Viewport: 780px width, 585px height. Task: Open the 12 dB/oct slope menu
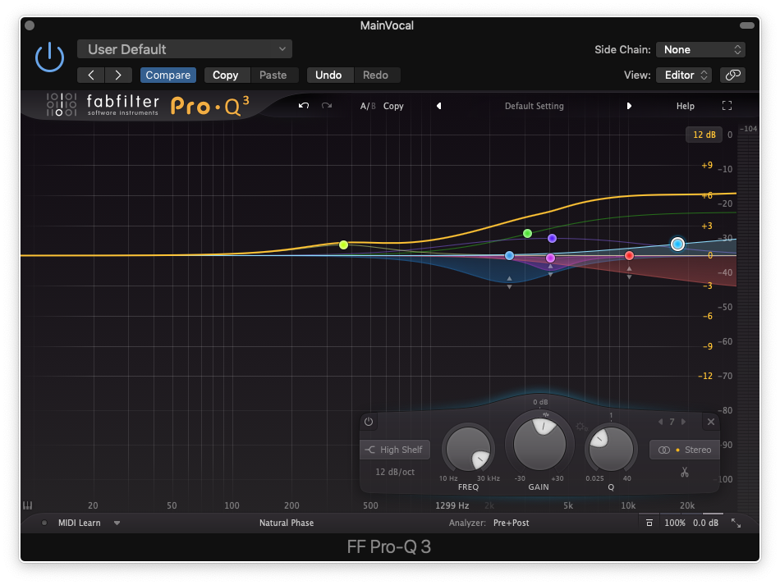(395, 472)
